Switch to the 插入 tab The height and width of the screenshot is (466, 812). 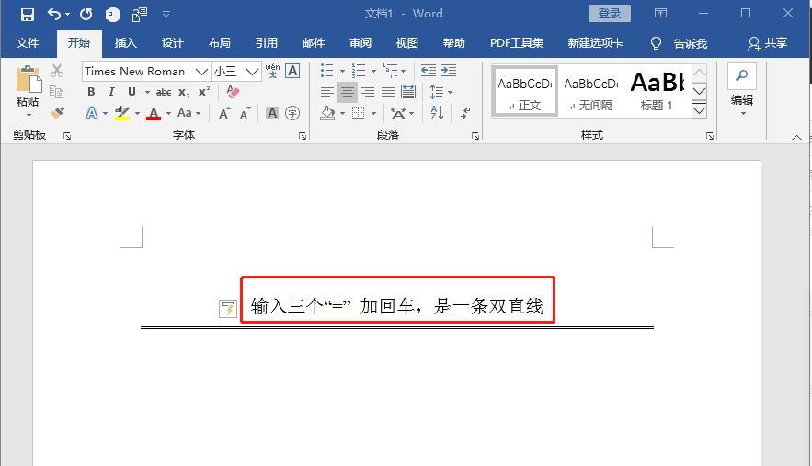pyautogui.click(x=125, y=43)
